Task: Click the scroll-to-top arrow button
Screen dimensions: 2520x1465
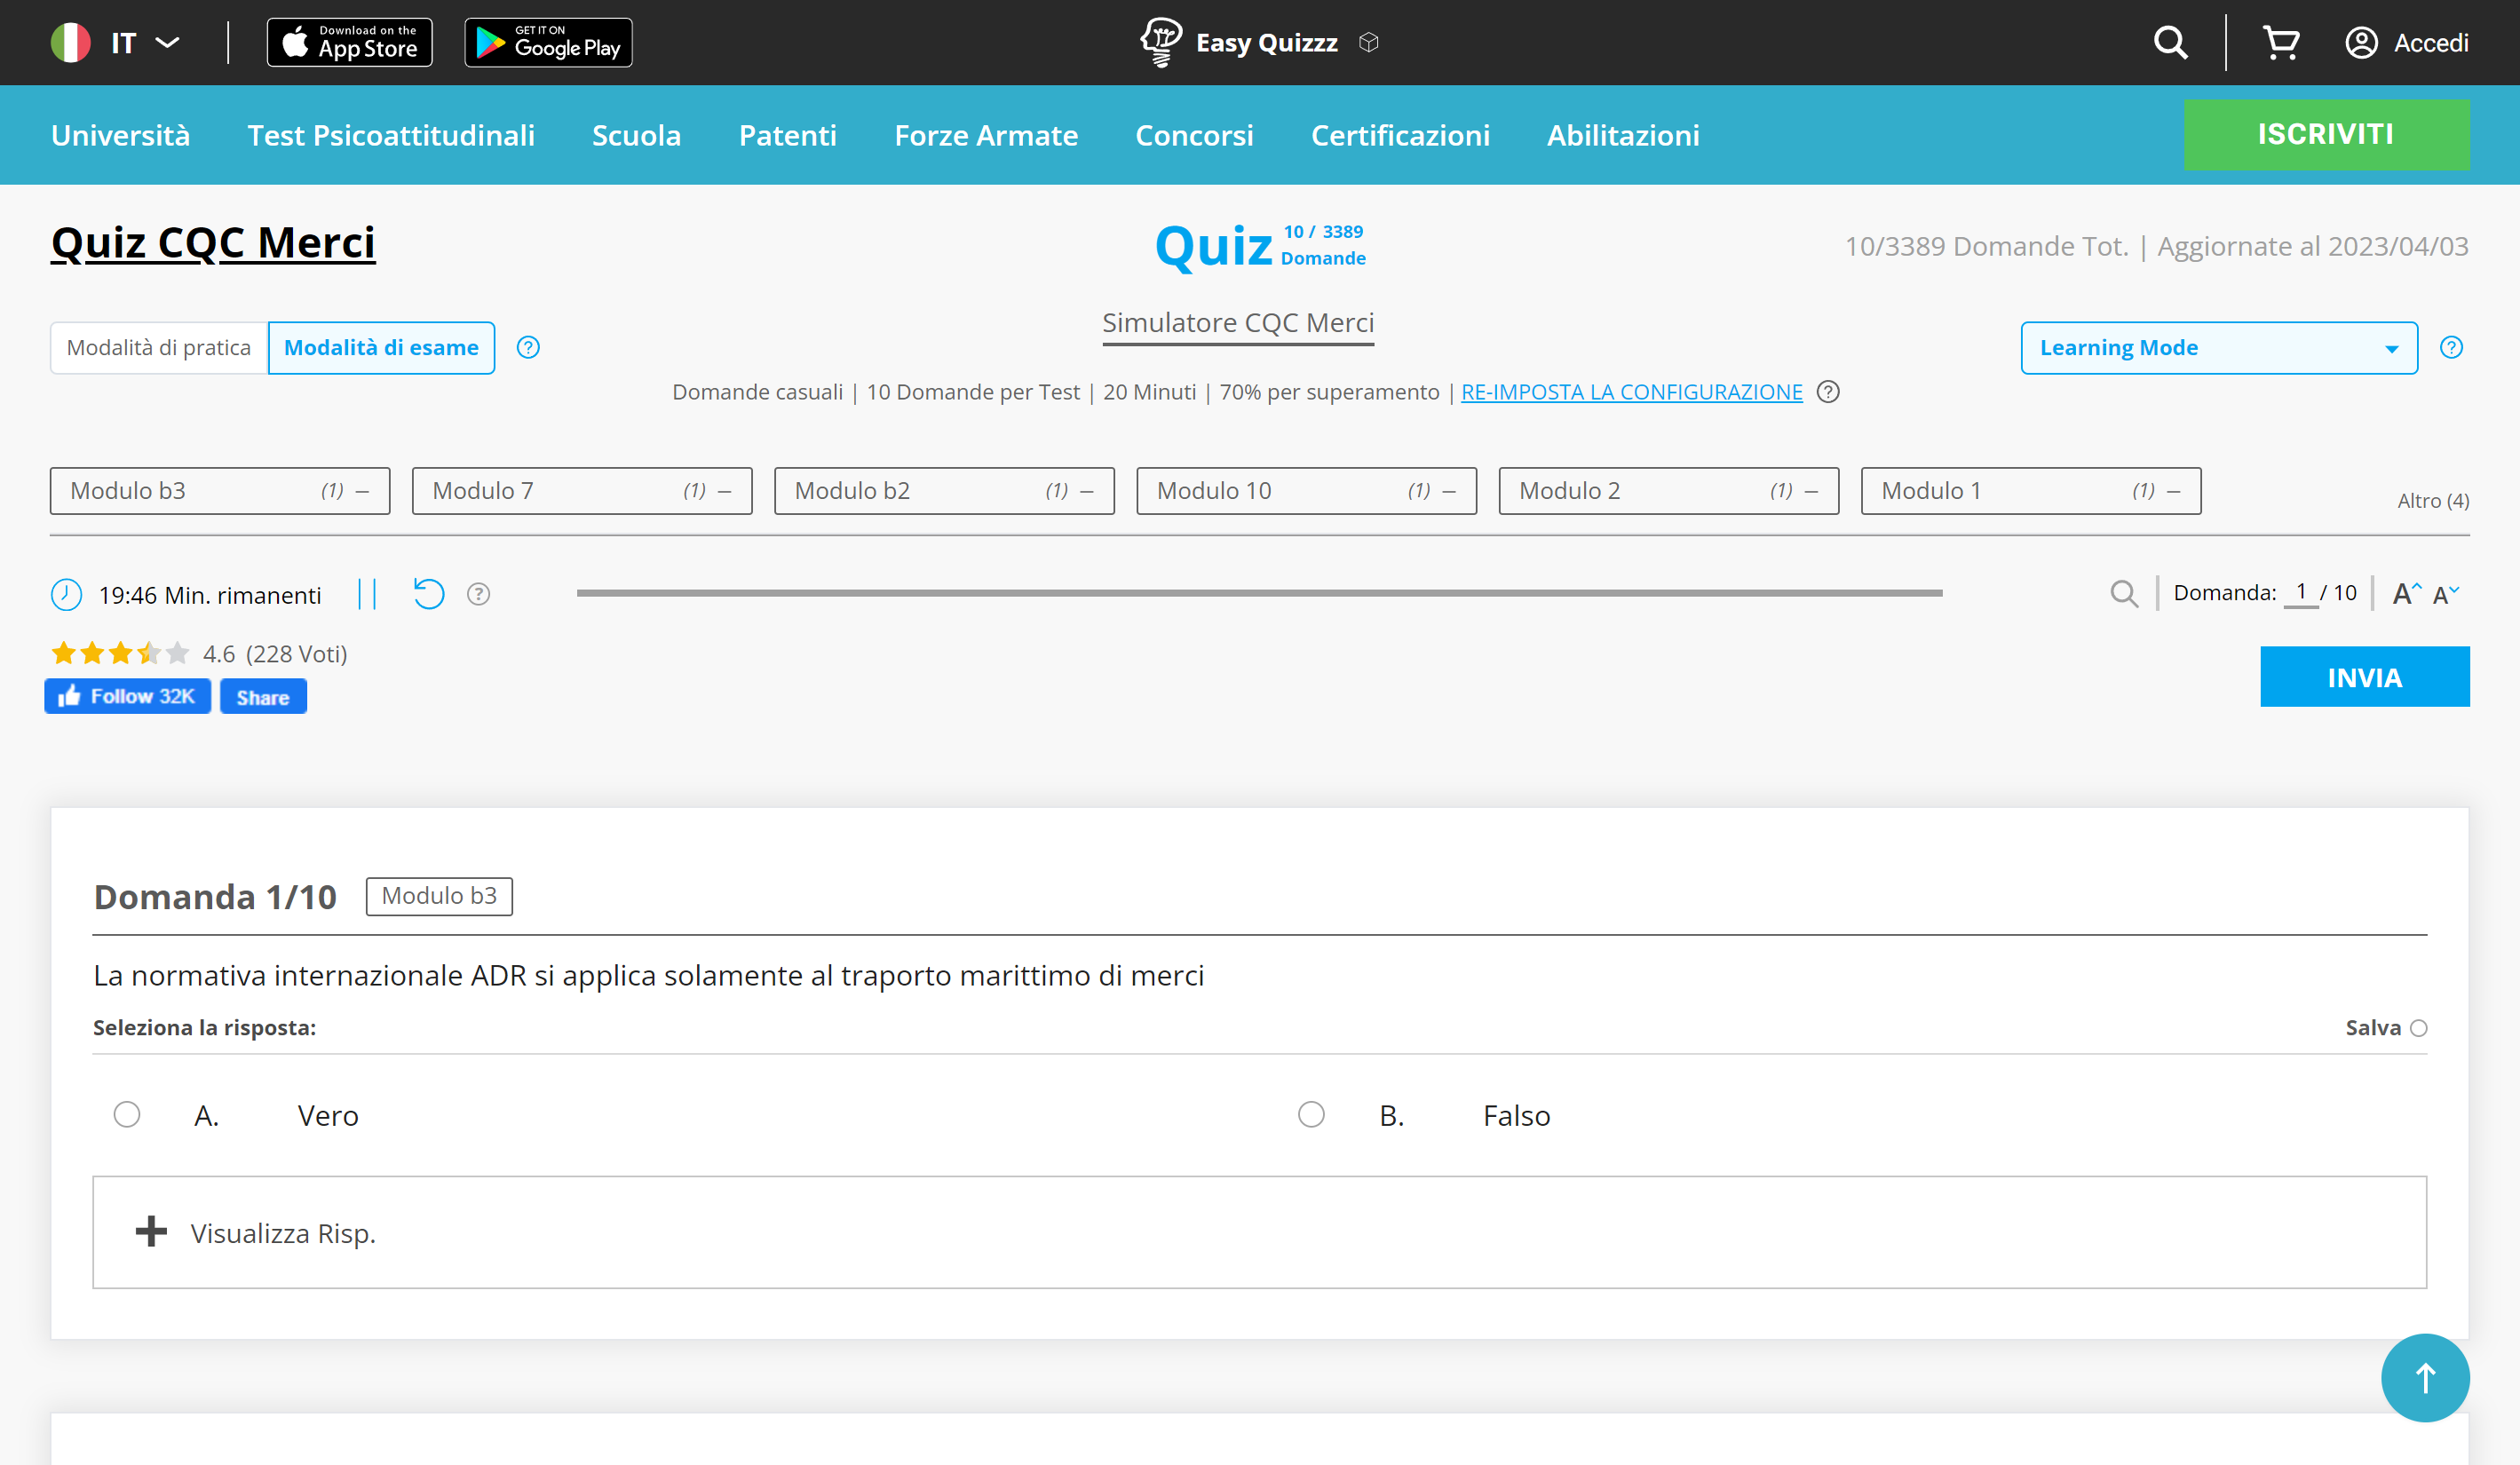Action: (x=2424, y=1377)
